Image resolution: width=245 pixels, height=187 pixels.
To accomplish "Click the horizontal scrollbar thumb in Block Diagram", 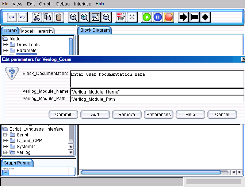I will pos(151,172).
